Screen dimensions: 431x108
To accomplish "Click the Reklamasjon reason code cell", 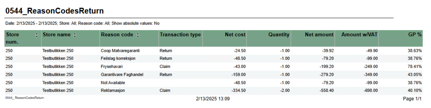I will click(x=113, y=91).
